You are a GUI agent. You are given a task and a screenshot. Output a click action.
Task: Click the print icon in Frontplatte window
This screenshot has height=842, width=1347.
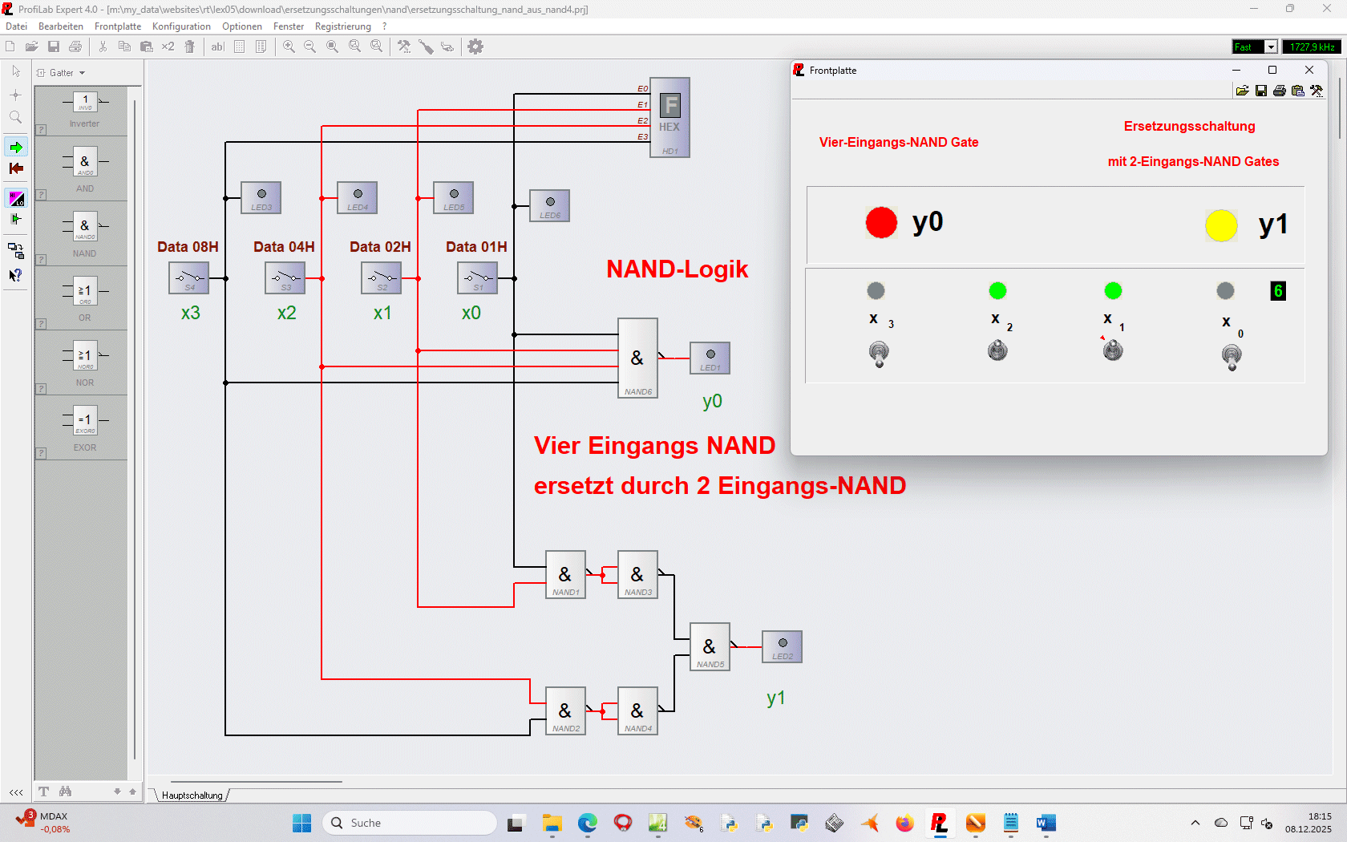click(1280, 91)
